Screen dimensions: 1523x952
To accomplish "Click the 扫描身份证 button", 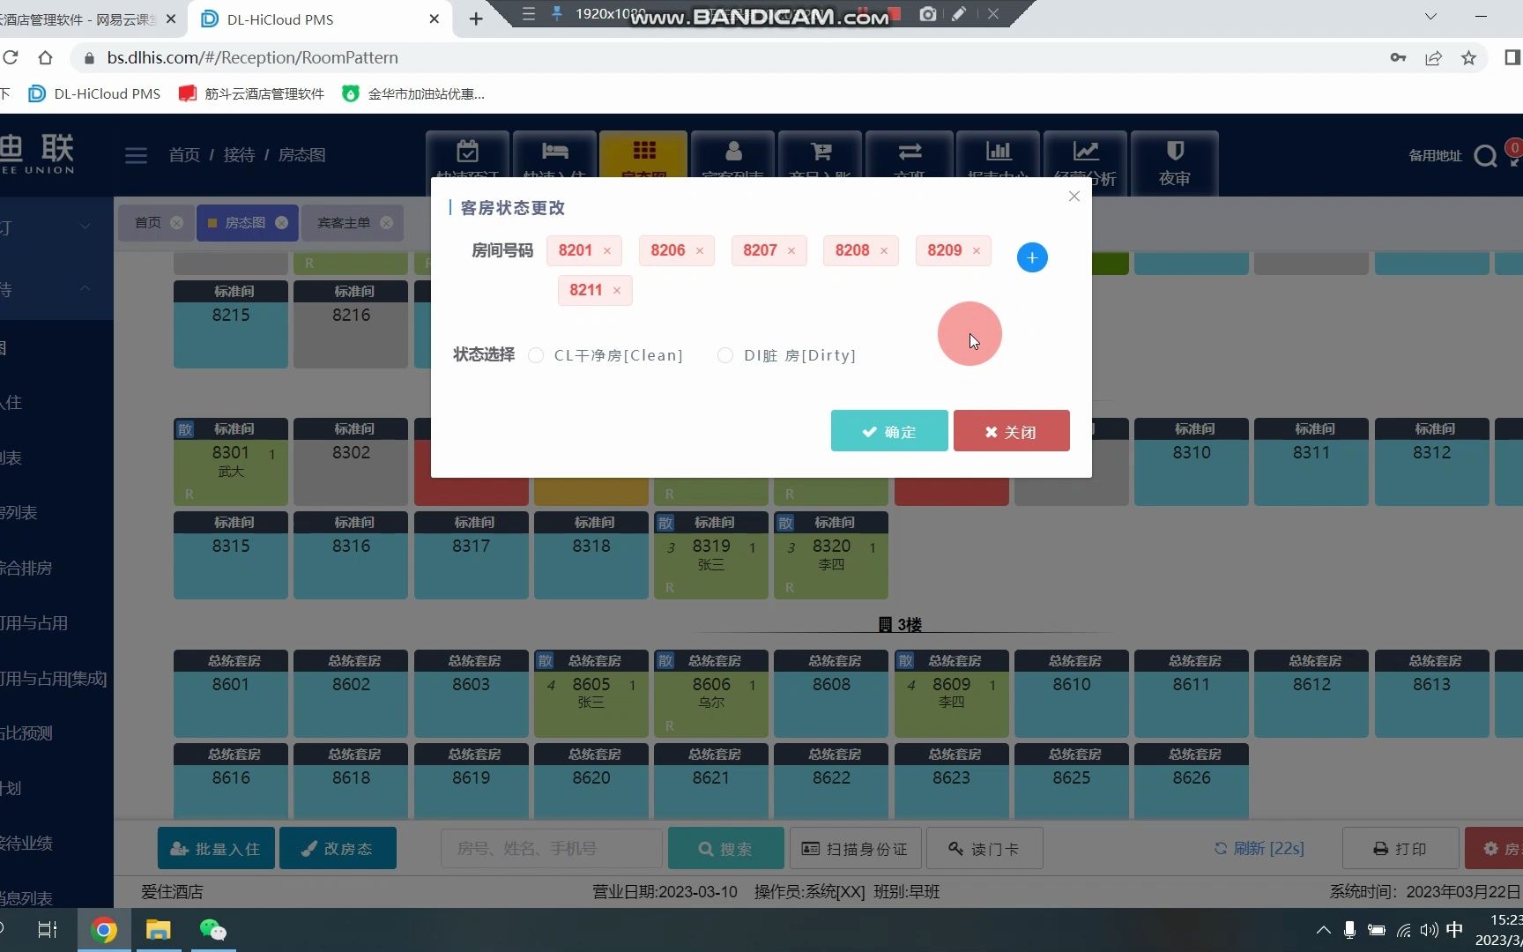I will (x=855, y=848).
